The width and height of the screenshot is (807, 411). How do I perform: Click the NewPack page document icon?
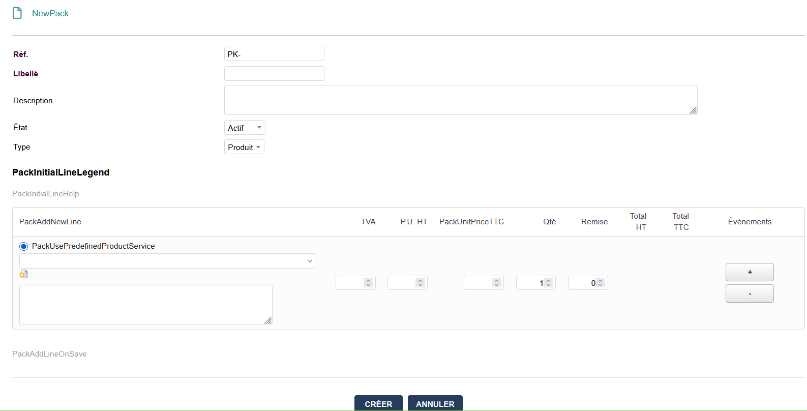pos(17,13)
